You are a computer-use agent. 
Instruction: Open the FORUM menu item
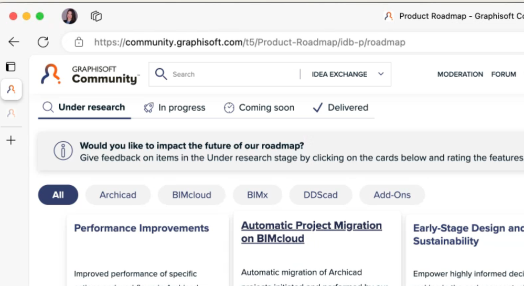[x=503, y=75]
